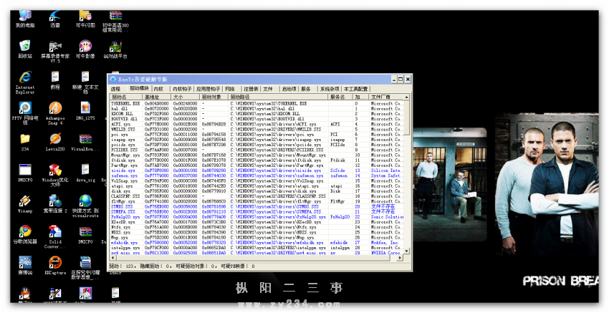The height and width of the screenshot is (313, 609).
Task: Open the 迅雷 desktop icon
Action: 55,19
